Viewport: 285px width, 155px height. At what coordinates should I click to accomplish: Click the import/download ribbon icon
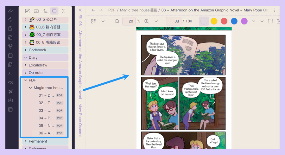pyautogui.click(x=10, y=100)
